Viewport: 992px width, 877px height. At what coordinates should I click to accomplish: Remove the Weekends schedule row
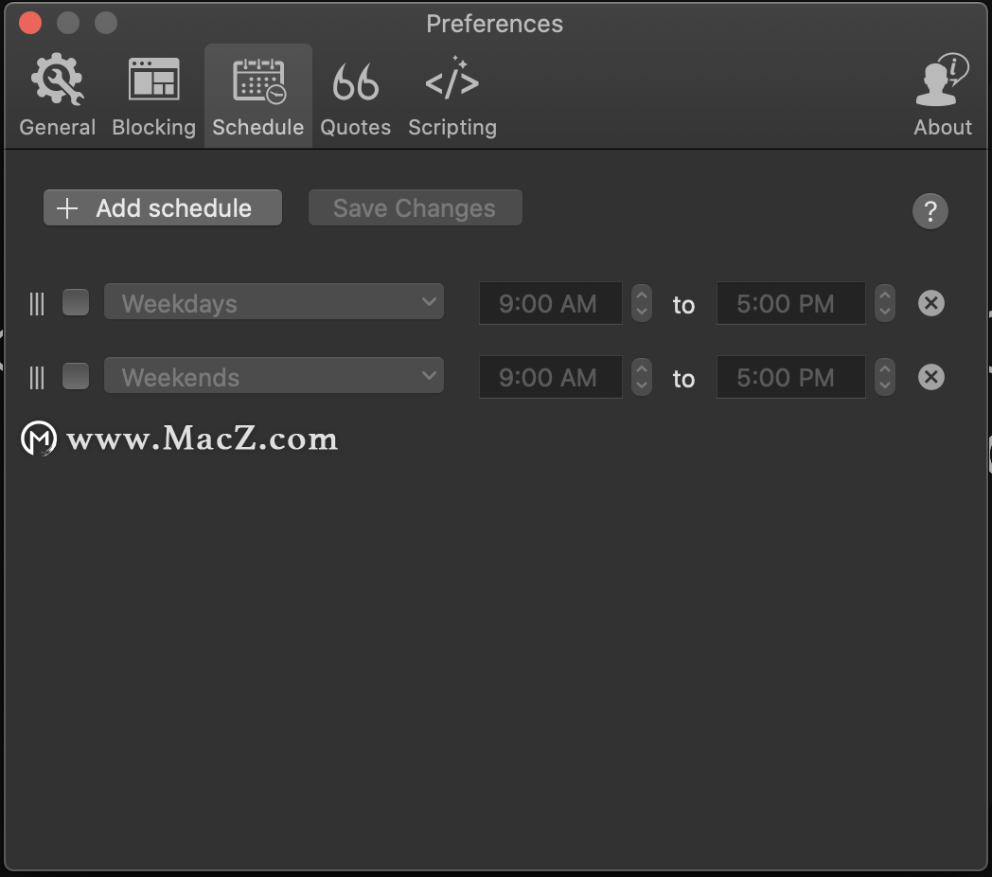point(930,377)
